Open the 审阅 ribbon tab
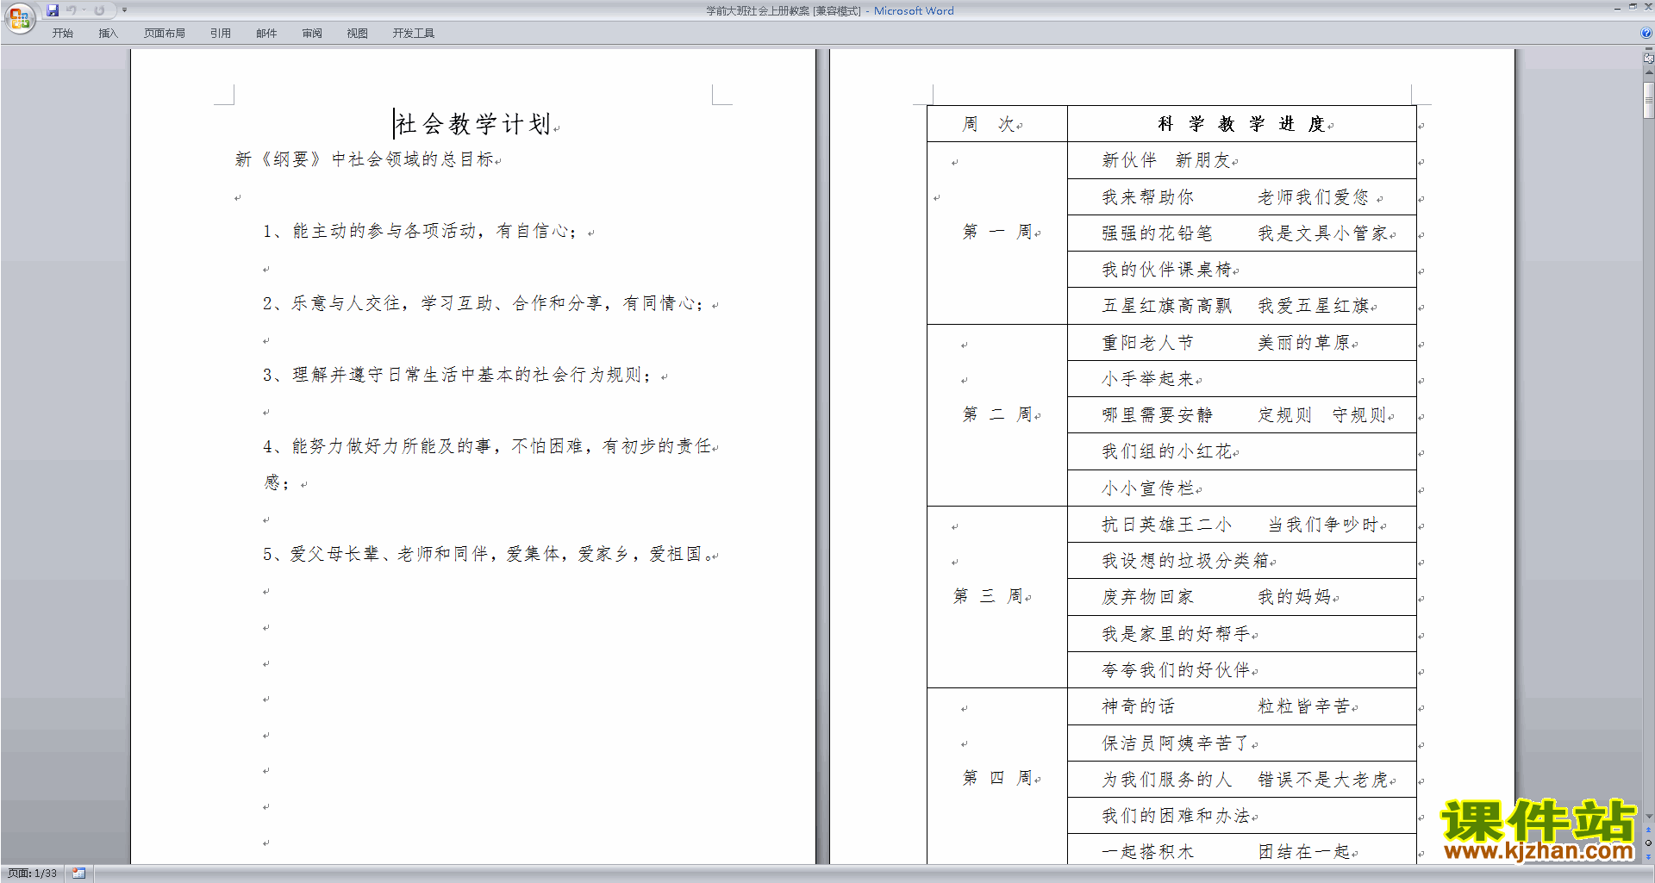This screenshot has height=883, width=1655. click(x=312, y=34)
